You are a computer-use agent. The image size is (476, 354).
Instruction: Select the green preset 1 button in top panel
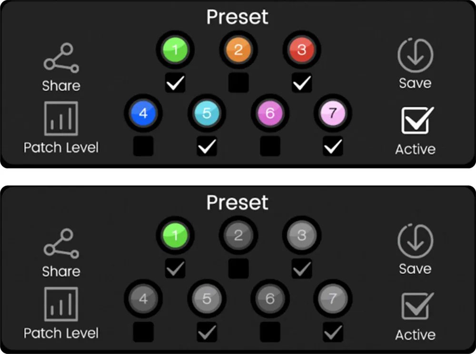(x=175, y=50)
